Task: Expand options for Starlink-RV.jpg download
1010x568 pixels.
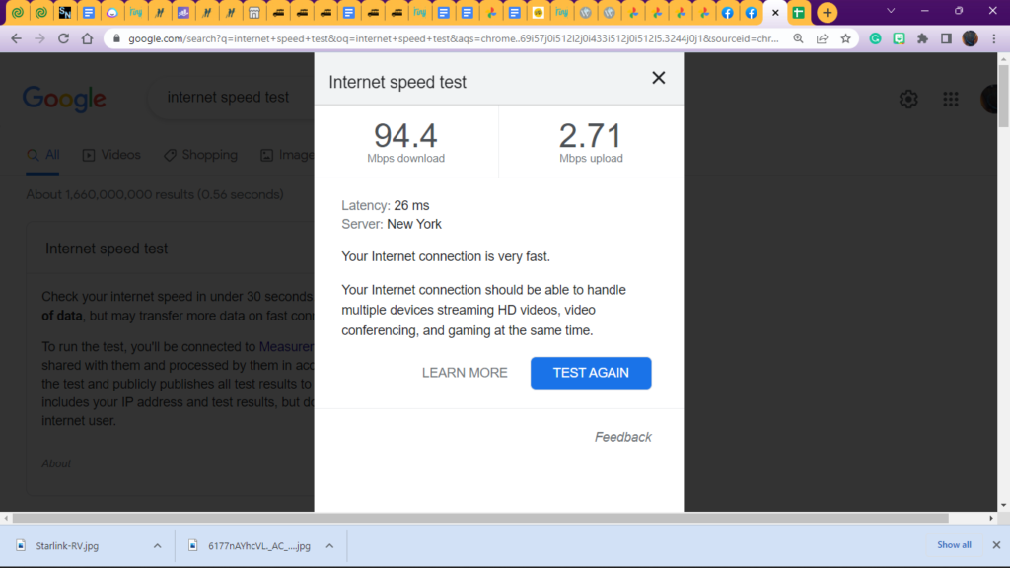Action: point(157,545)
